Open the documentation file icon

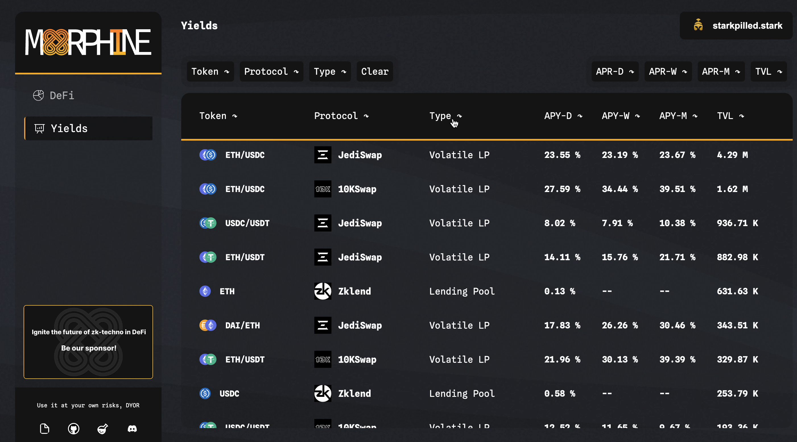(x=45, y=429)
